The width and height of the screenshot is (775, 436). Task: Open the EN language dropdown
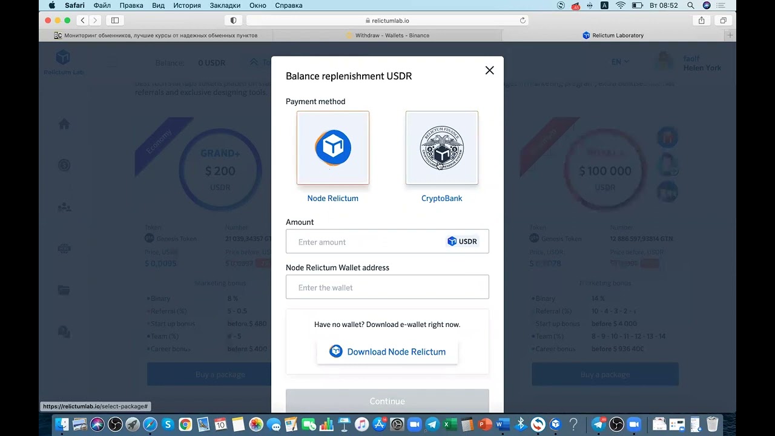tap(620, 62)
